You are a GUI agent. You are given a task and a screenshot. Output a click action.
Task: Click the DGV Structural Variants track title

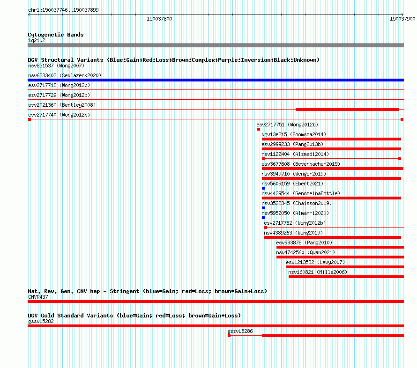coord(174,60)
